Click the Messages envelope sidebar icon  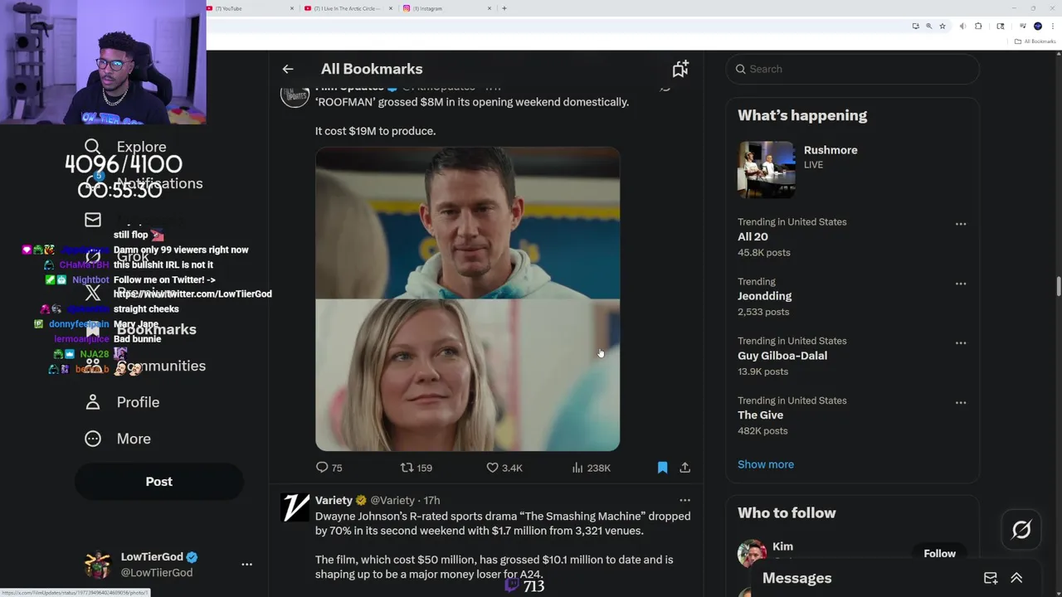tap(93, 220)
